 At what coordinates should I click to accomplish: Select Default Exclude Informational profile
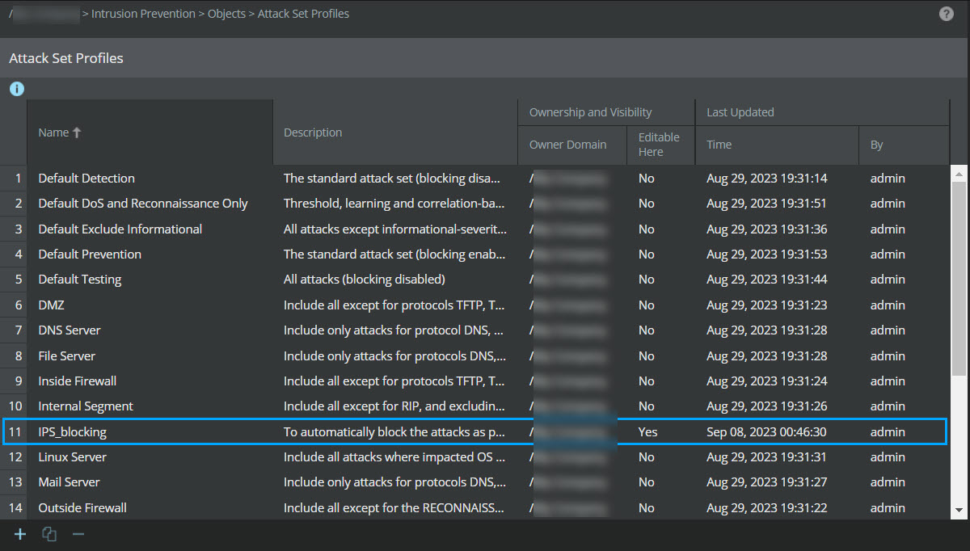[x=120, y=229]
